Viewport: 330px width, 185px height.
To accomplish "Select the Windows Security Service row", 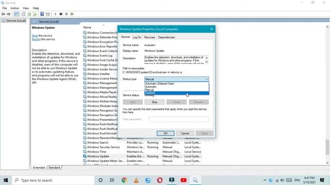I will click(142, 147).
